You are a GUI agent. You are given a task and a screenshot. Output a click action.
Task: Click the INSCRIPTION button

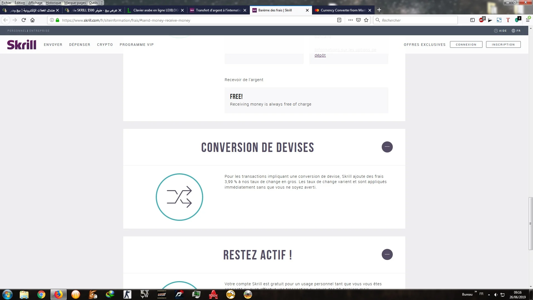[503, 44]
